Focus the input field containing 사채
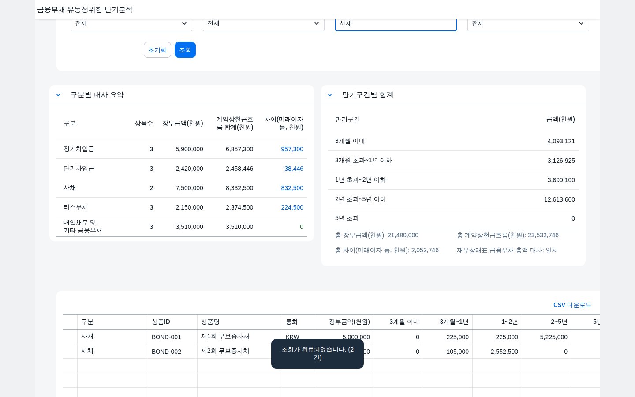 (396, 23)
